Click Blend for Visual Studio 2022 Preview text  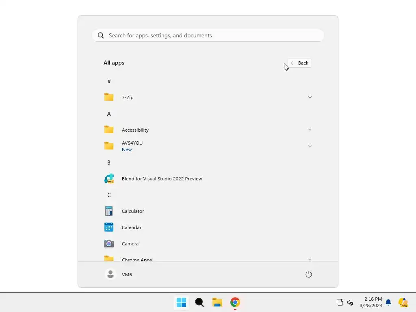click(162, 179)
